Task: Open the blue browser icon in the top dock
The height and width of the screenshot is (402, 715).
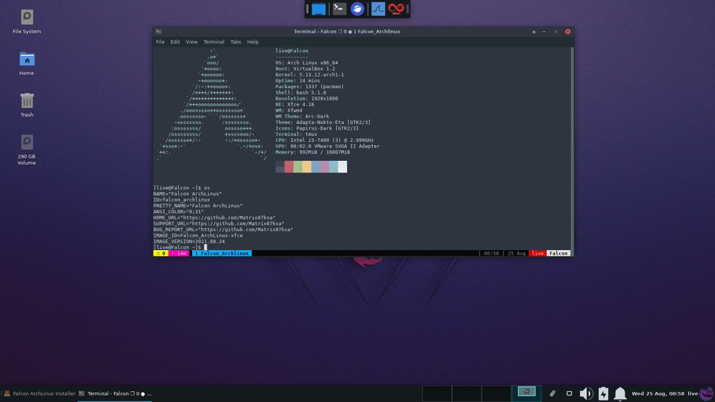Action: coord(357,8)
